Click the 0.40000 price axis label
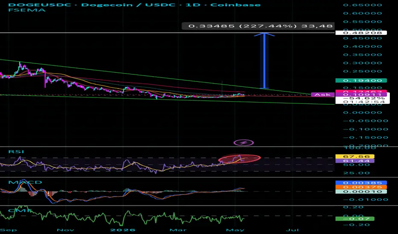The width and height of the screenshot is (398, 234). pyautogui.click(x=363, y=46)
